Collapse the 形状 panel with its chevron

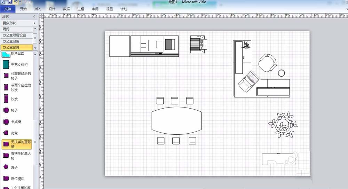click(34, 16)
